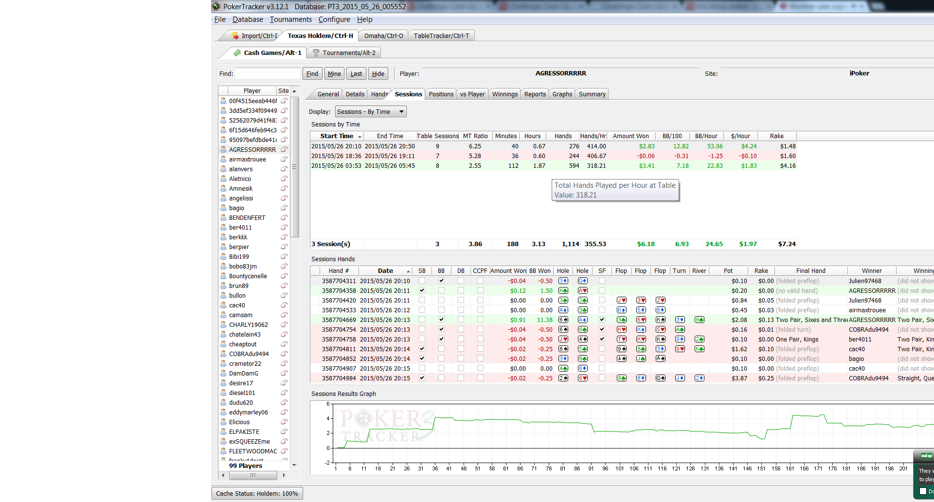Click the player list vertical scrollbar
The height and width of the screenshot is (502, 934).
point(294,167)
